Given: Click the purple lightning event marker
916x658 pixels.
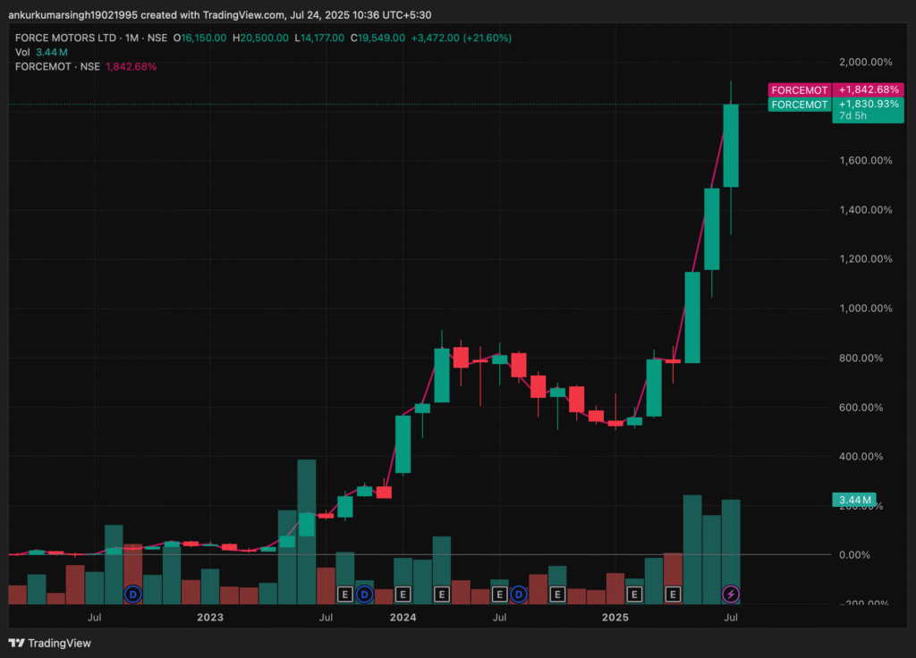Looking at the screenshot, I should tap(731, 595).
